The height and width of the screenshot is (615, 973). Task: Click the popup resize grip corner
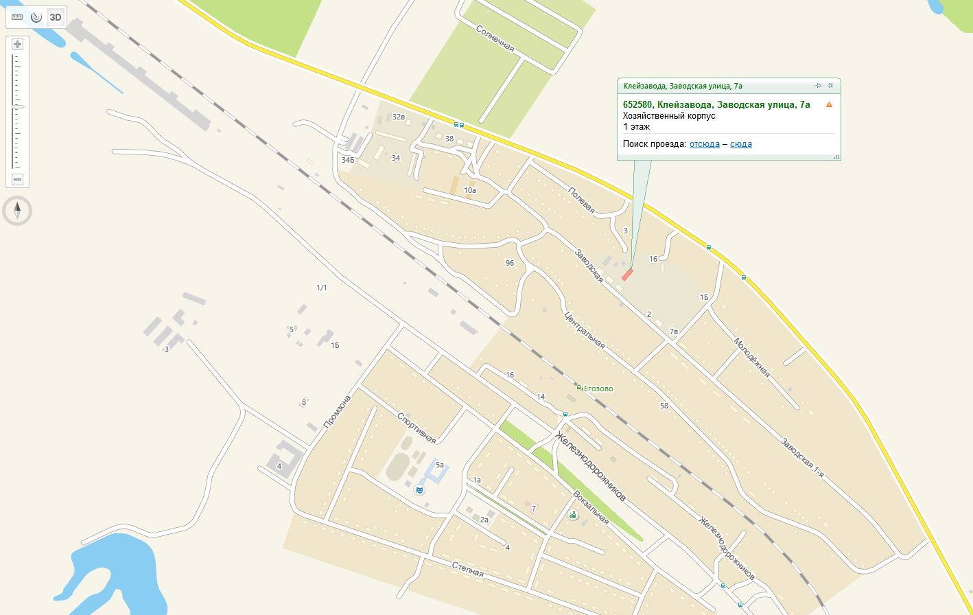click(836, 156)
